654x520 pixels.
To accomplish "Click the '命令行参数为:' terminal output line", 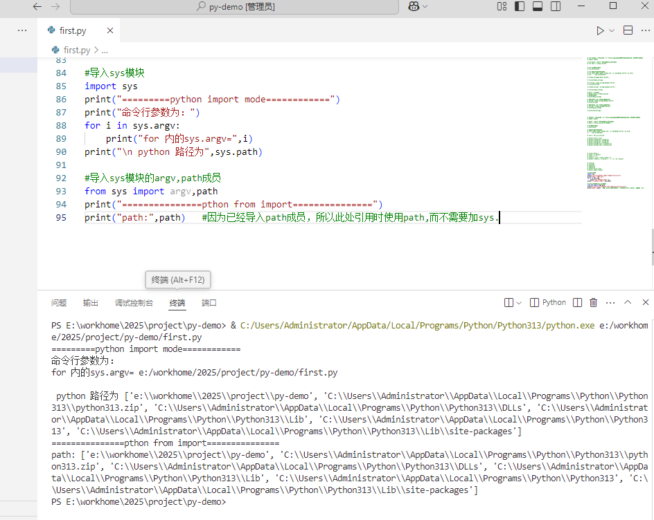I will (82, 360).
